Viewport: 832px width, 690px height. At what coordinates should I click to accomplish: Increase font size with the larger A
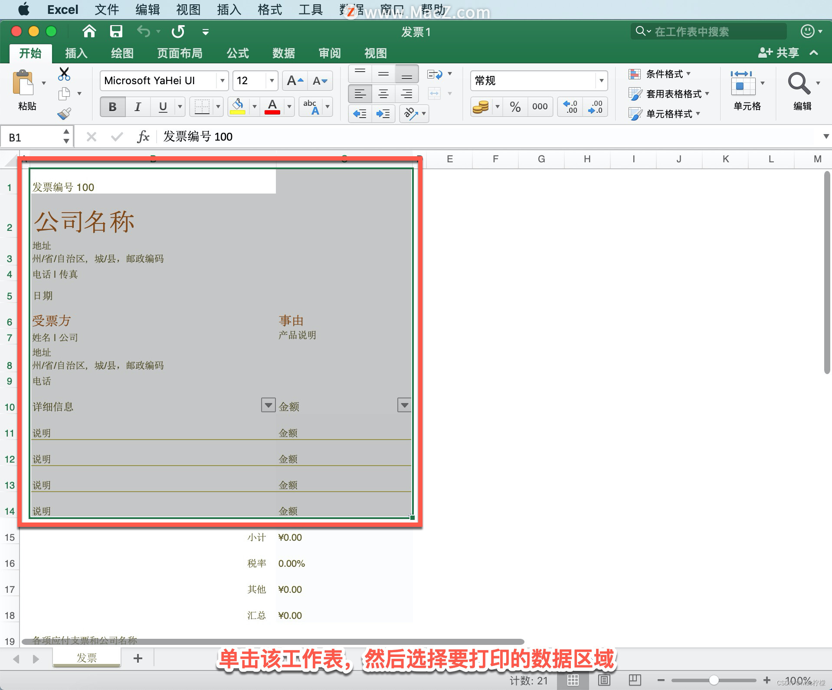(295, 81)
